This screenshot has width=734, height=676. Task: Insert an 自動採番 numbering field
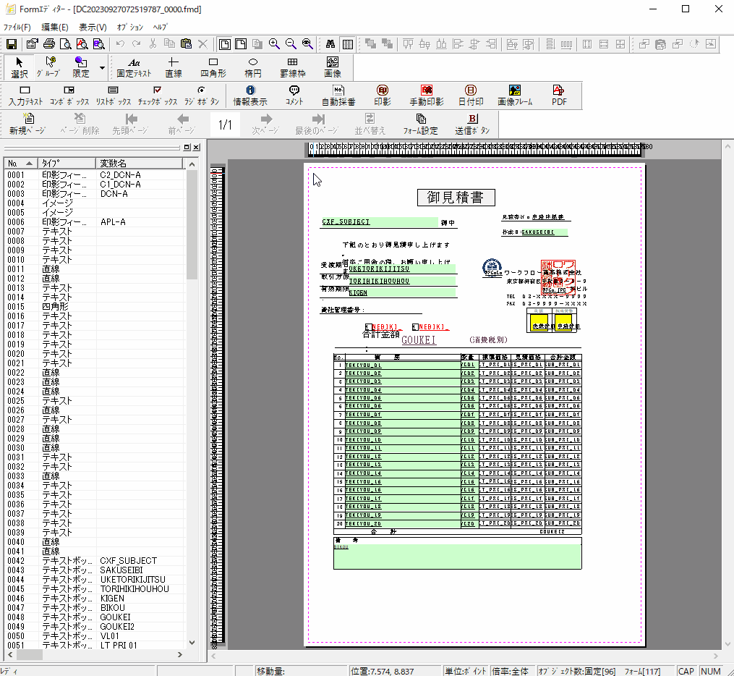coord(338,96)
